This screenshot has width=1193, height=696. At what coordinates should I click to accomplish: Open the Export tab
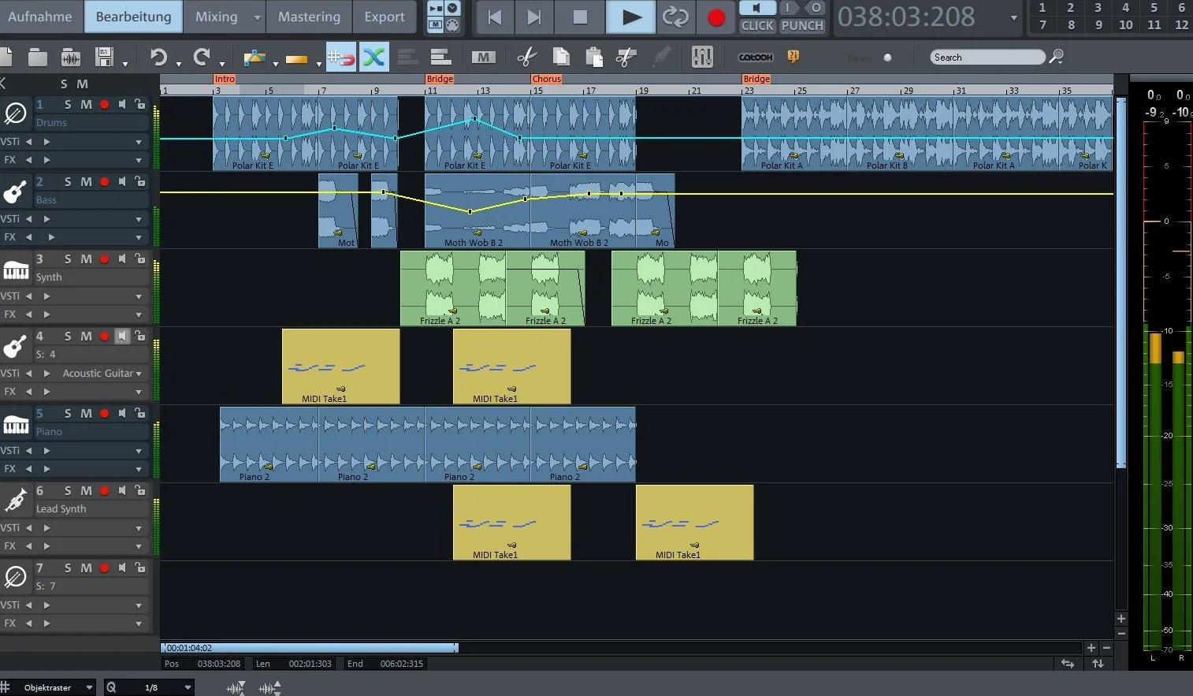click(x=385, y=17)
